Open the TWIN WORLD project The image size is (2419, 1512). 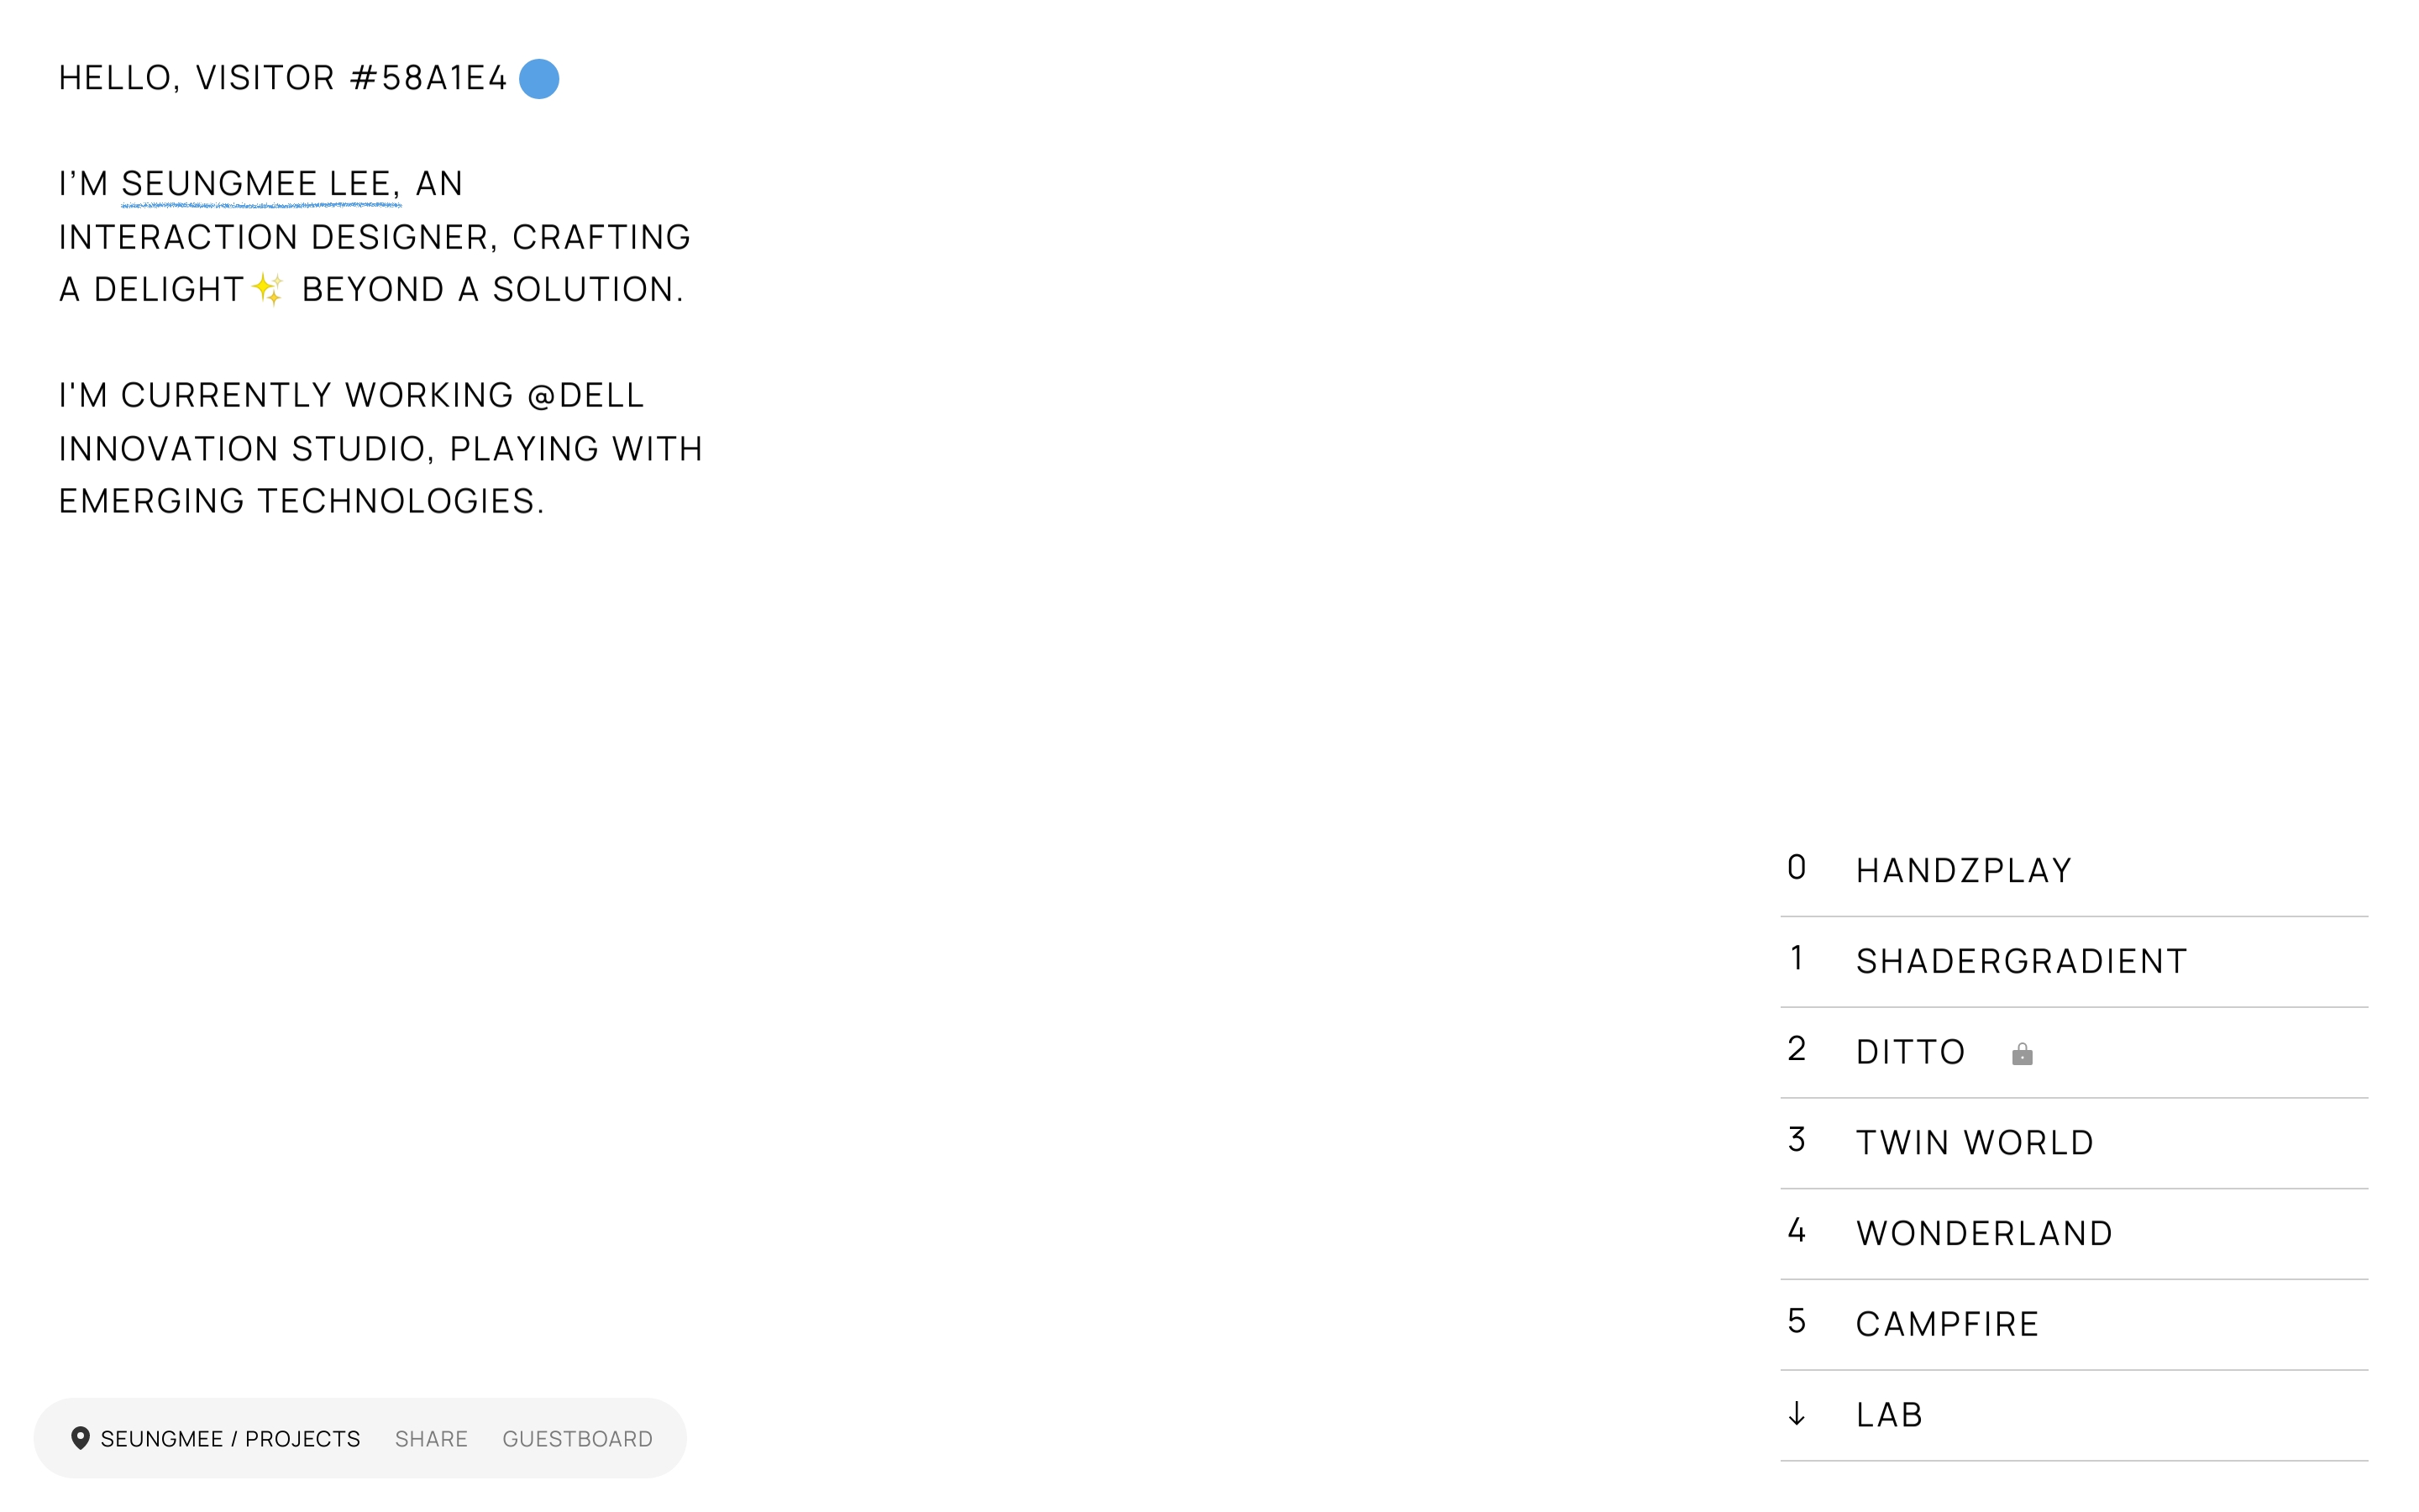coord(1974,1143)
